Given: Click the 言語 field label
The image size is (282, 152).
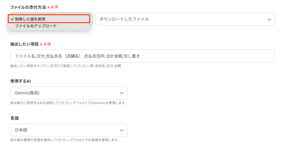Looking at the screenshot, I should click(x=14, y=118).
